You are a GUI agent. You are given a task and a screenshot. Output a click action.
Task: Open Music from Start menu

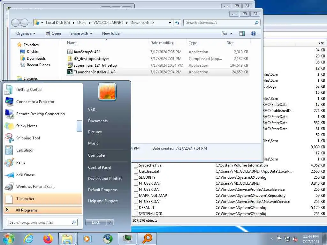tap(93, 143)
